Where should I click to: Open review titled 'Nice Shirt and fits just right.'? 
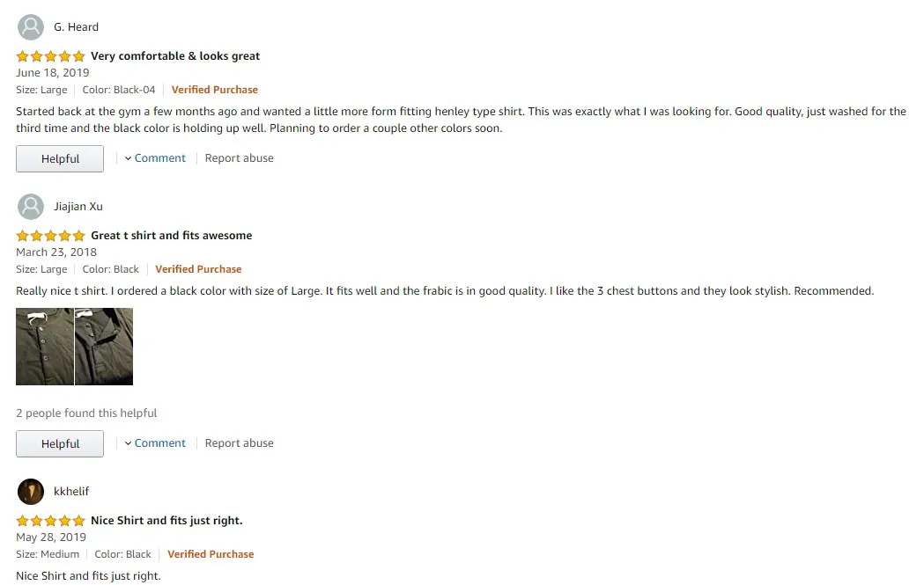coord(166,521)
